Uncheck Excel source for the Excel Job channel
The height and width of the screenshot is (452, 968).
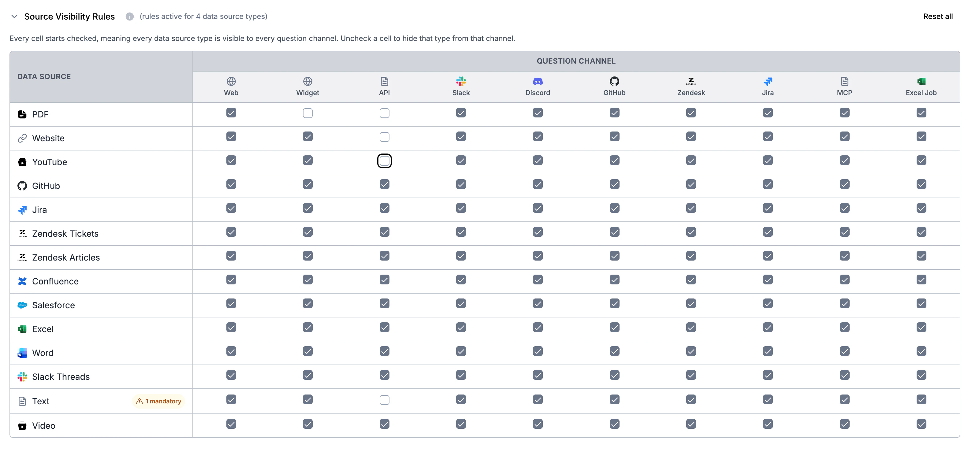(x=921, y=327)
